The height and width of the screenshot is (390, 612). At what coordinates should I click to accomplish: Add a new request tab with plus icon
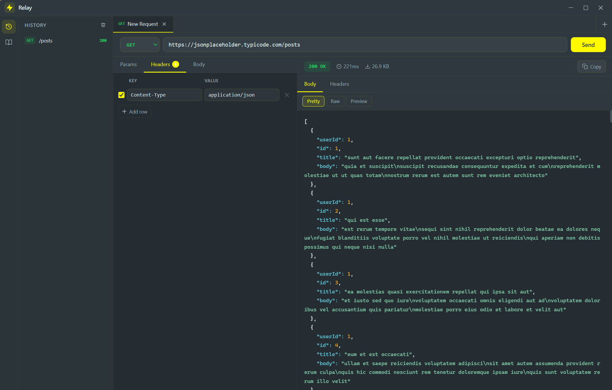click(604, 24)
